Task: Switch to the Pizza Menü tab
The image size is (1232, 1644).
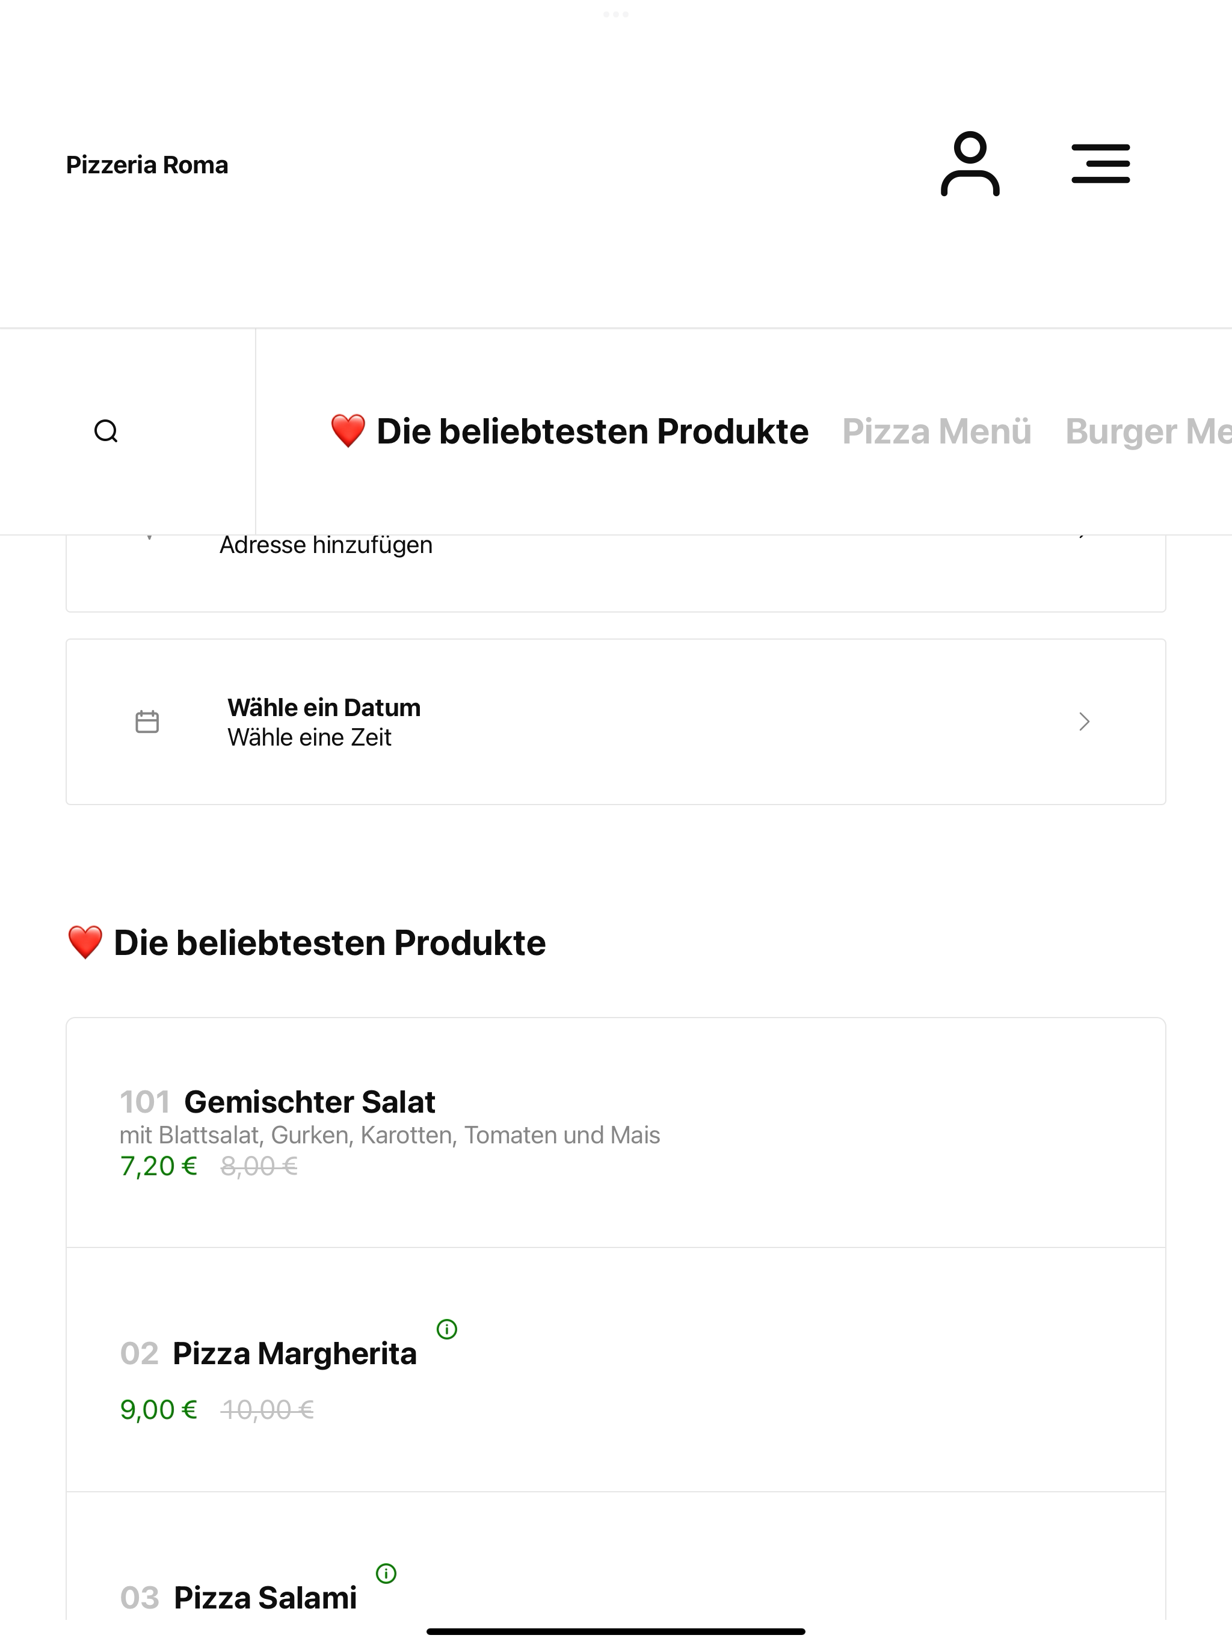Action: [936, 432]
